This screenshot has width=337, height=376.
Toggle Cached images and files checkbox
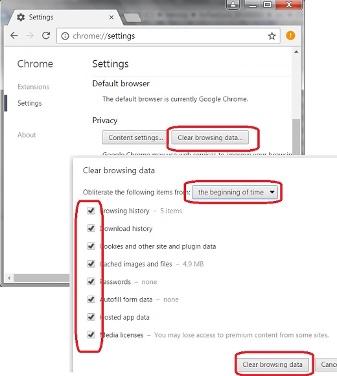(91, 264)
